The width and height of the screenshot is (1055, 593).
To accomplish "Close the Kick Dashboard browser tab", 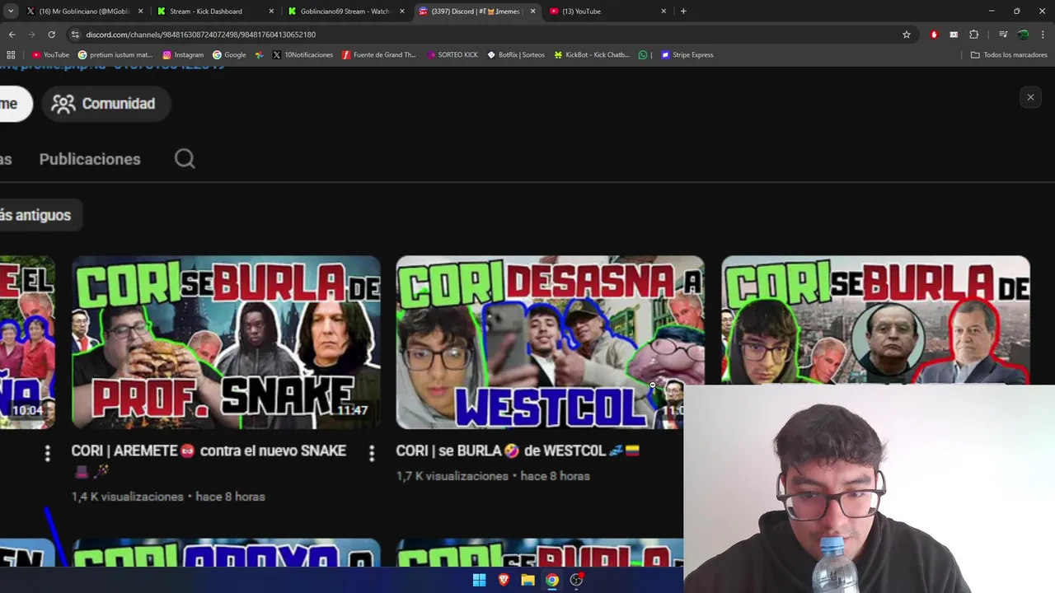I will click(271, 12).
